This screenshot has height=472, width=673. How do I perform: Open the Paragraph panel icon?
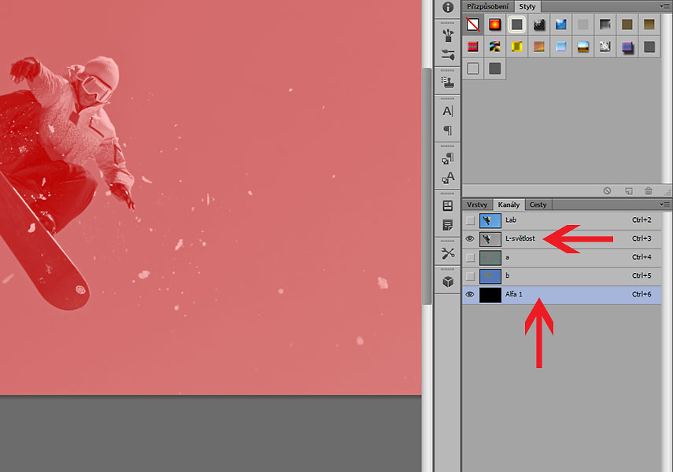point(448,130)
